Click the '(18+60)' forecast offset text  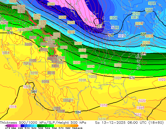156,123
